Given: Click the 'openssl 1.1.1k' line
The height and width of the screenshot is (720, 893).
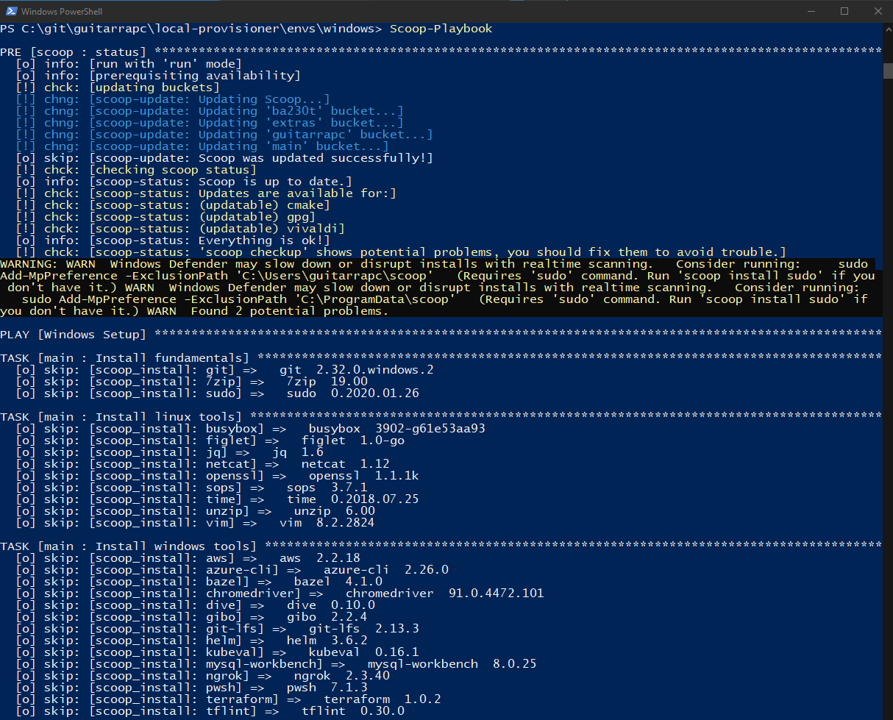Looking at the screenshot, I should 217,476.
